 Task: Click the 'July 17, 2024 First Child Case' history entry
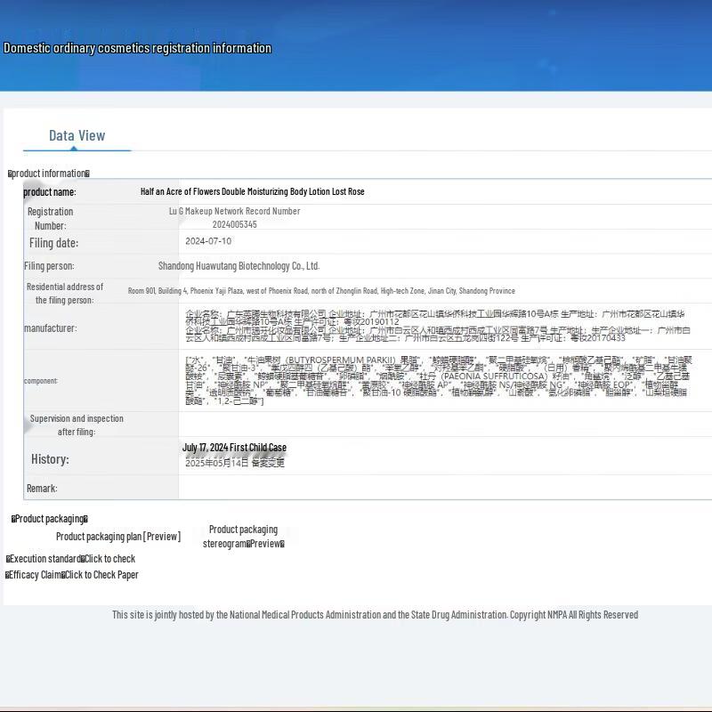pos(234,448)
